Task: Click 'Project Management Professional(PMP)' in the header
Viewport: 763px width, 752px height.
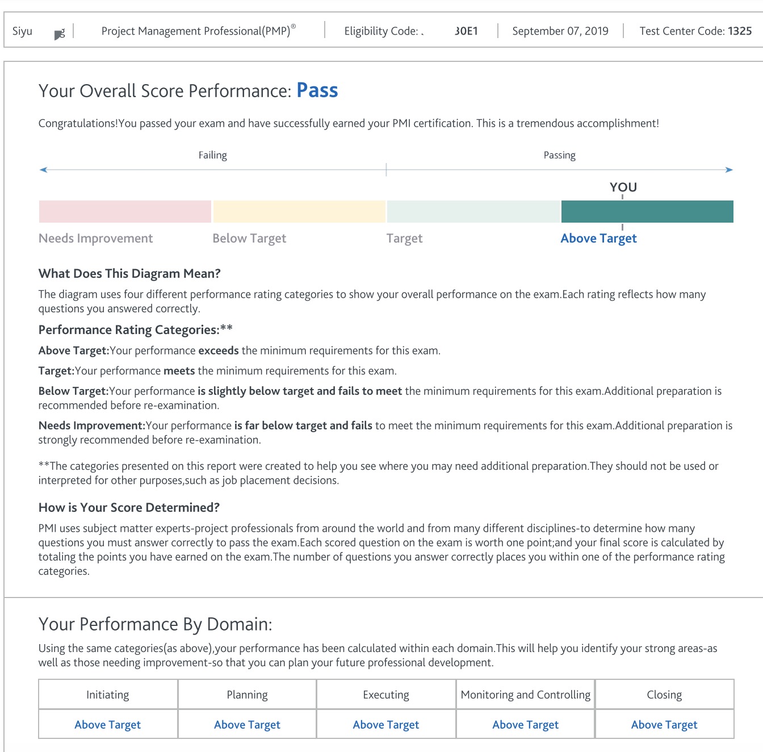Action: (x=199, y=31)
